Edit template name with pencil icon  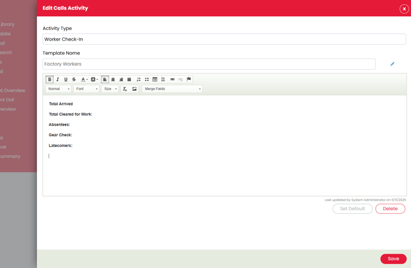pos(392,64)
